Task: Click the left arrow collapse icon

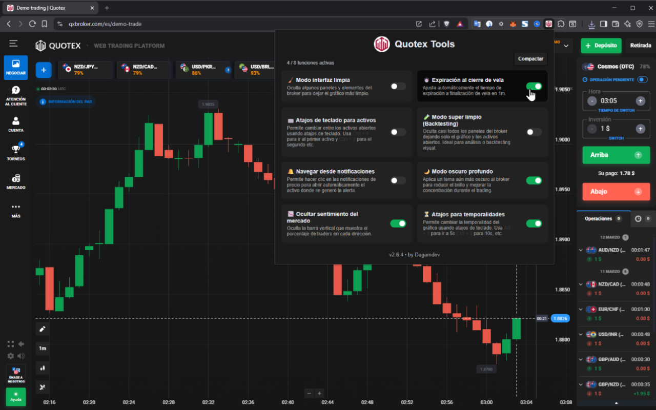Action: click(x=21, y=344)
